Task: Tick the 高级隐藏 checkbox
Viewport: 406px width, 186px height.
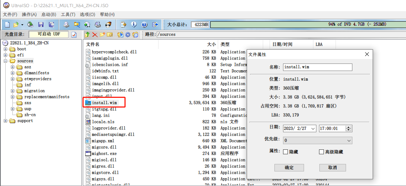Action: [322, 152]
